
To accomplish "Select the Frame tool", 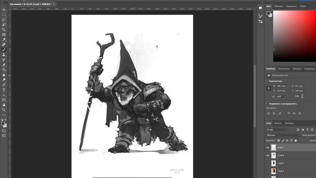I will point(4,35).
